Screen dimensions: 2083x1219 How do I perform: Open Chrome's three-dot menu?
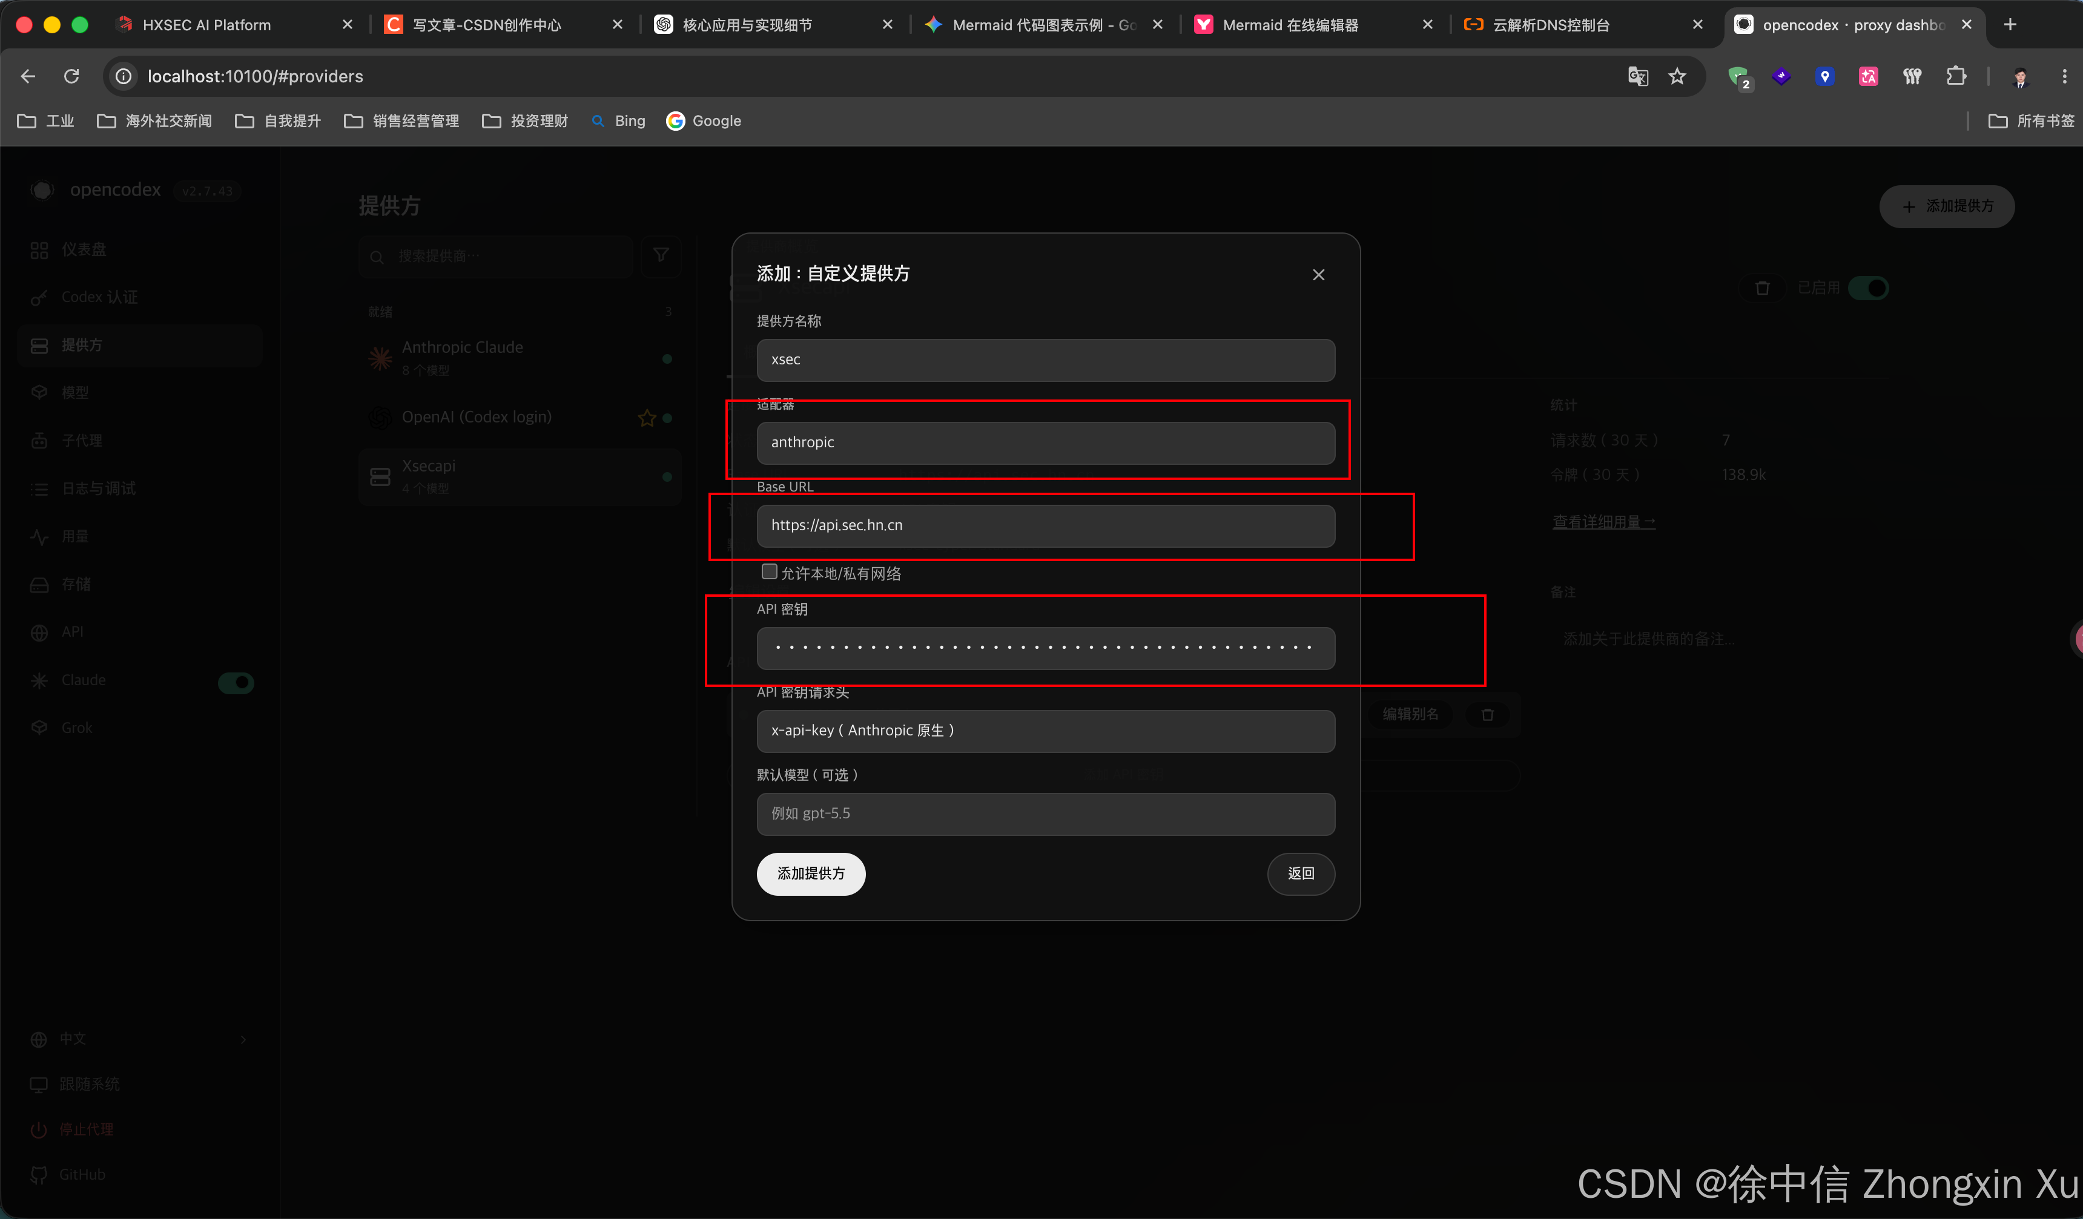(2064, 76)
